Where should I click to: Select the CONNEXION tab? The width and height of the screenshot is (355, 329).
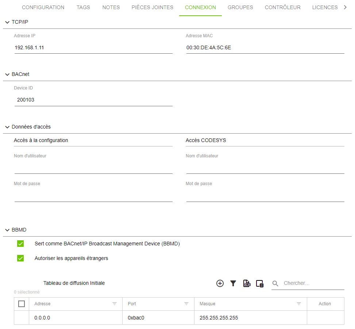tap(200, 7)
